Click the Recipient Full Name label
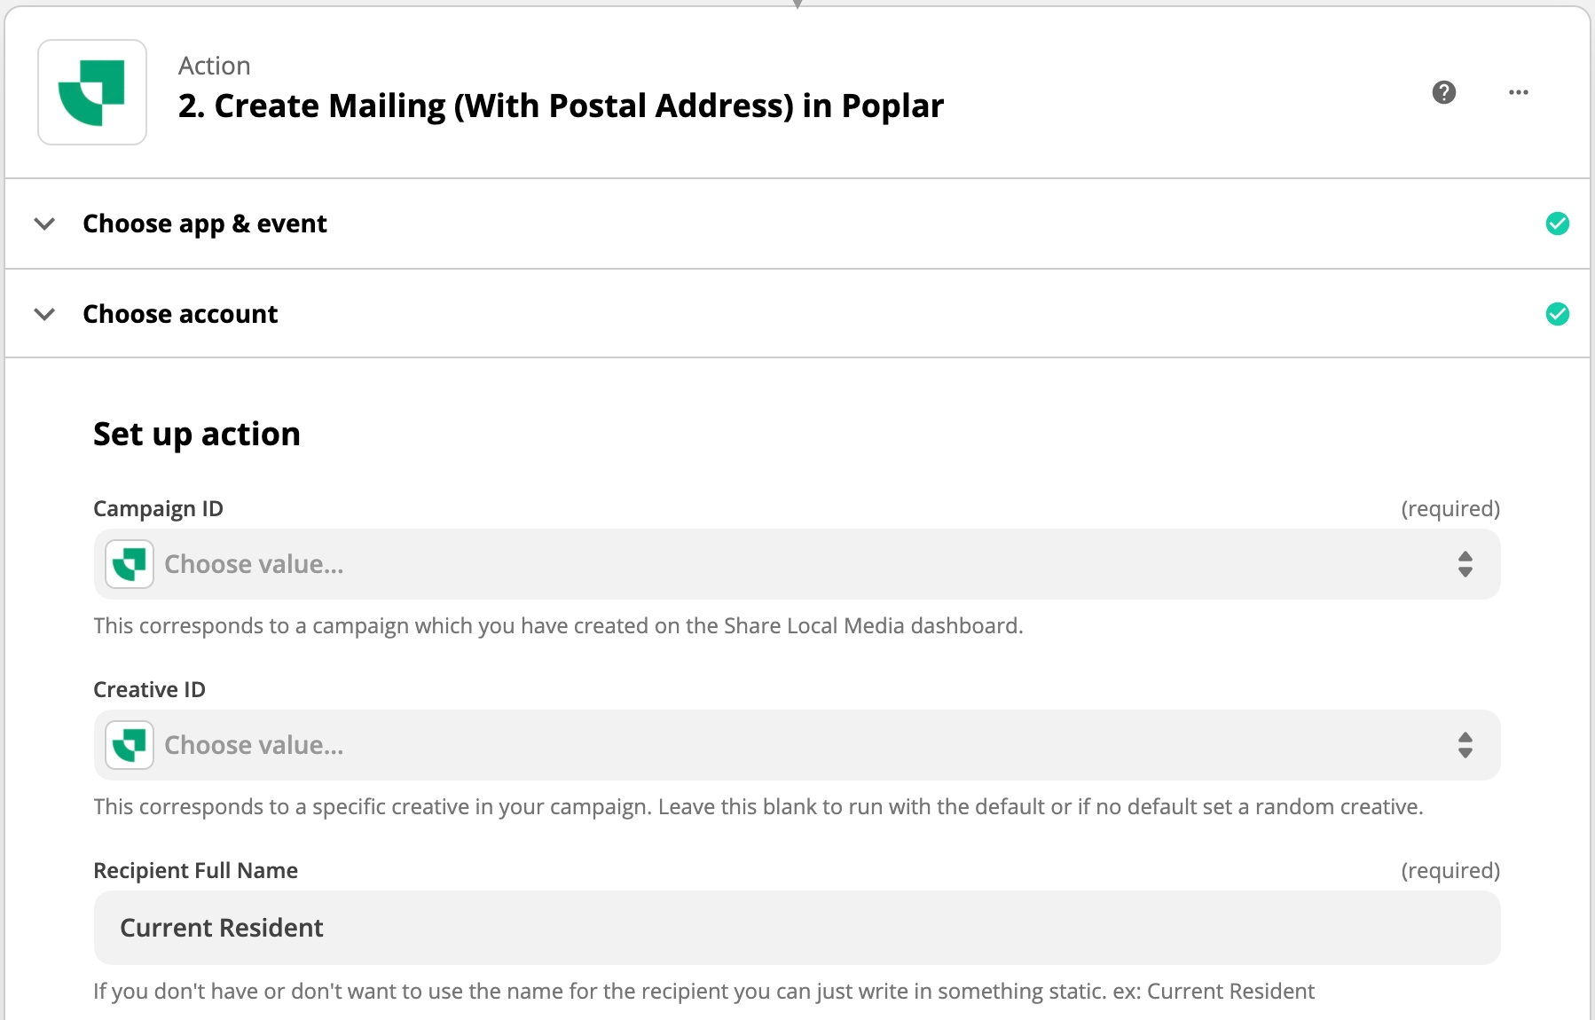This screenshot has height=1020, width=1595. click(195, 871)
